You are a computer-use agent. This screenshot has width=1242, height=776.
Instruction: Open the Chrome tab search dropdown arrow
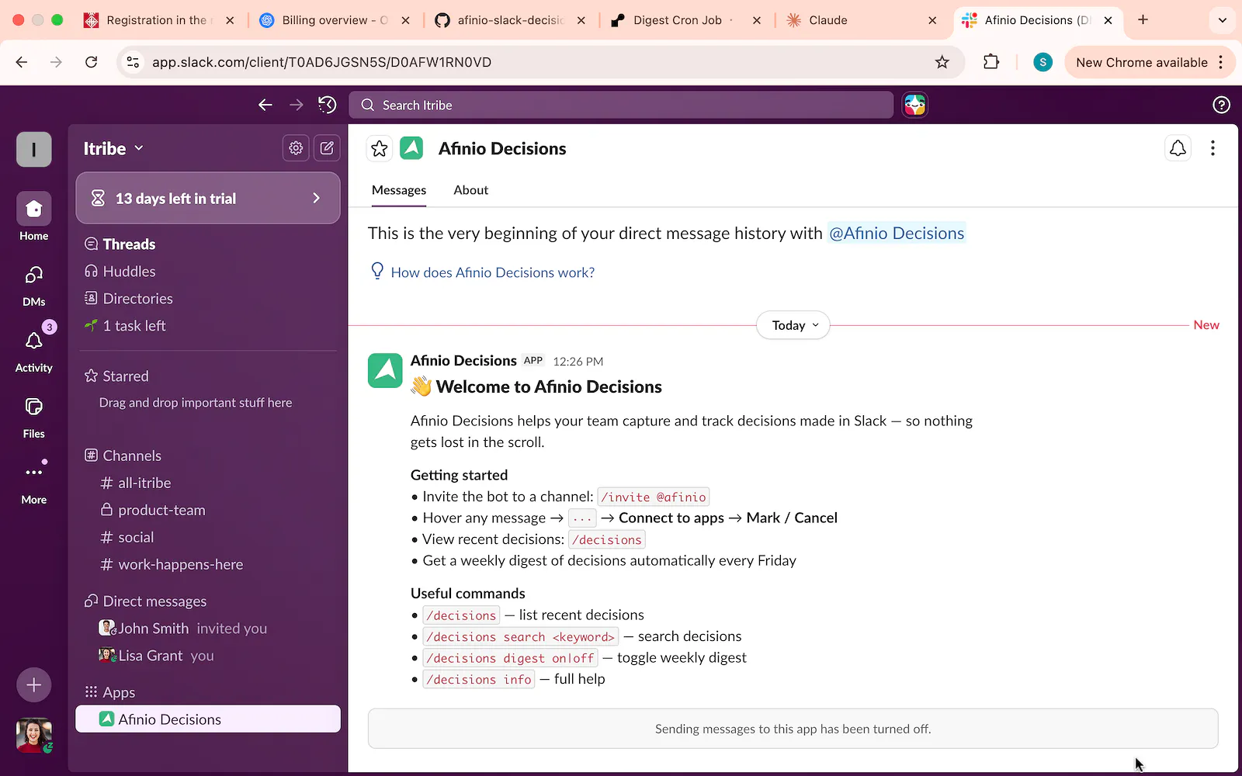click(1223, 20)
